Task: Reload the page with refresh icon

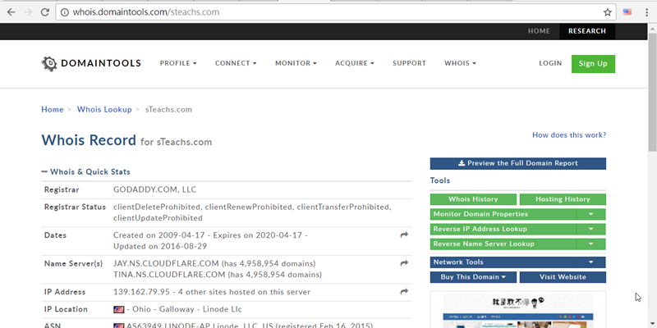Action: 45,12
